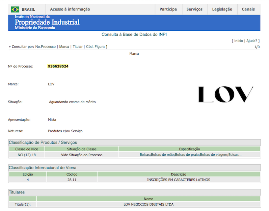Viewport: 269px width, 211px height.
Task: Open the Participe menu item
Action: [168, 9]
